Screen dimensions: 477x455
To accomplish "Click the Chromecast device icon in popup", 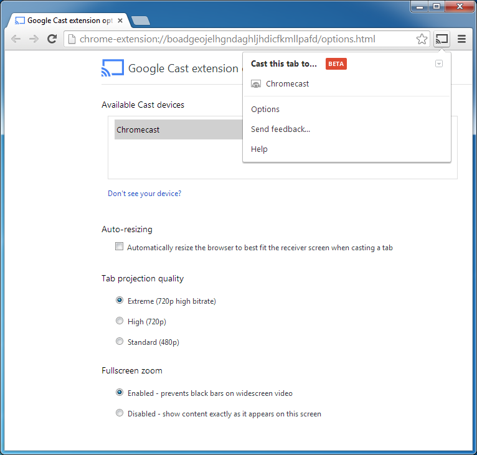I will click(256, 84).
